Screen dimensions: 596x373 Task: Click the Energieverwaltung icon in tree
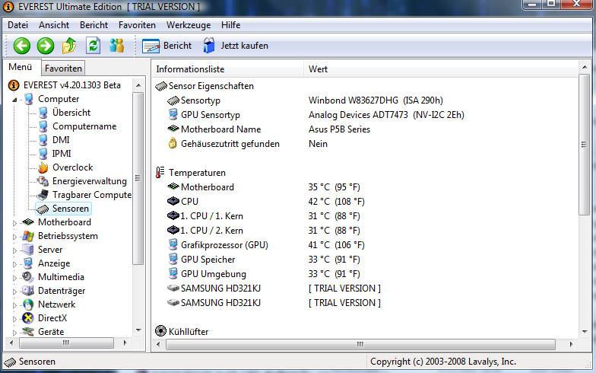tap(43, 181)
